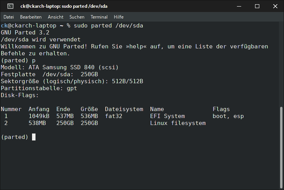Screen dimensions: 284x190
Task: Open the Ansicht menu
Action: [x=56, y=17]
